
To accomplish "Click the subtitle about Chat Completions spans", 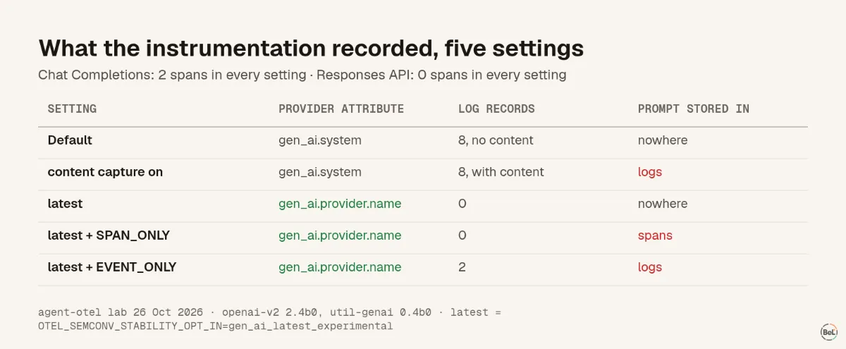I will (302, 74).
